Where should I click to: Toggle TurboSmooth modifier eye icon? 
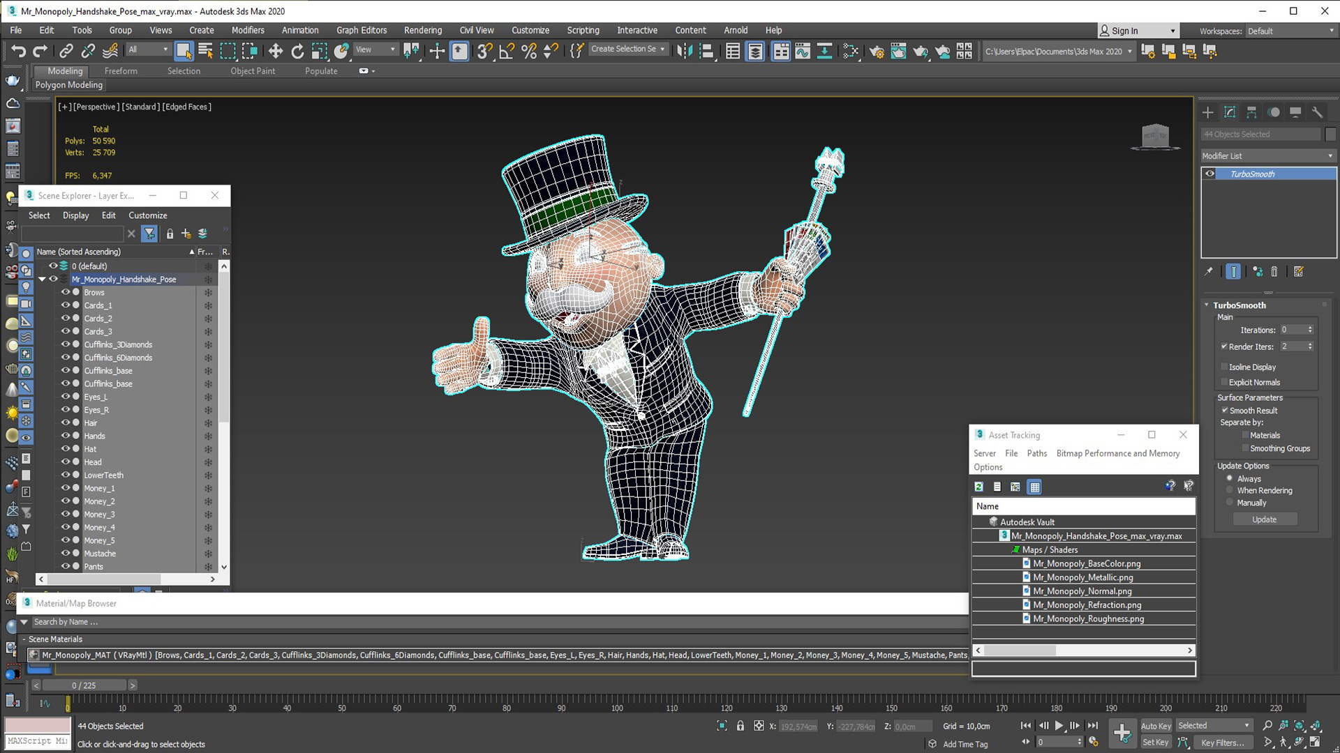tap(1210, 174)
